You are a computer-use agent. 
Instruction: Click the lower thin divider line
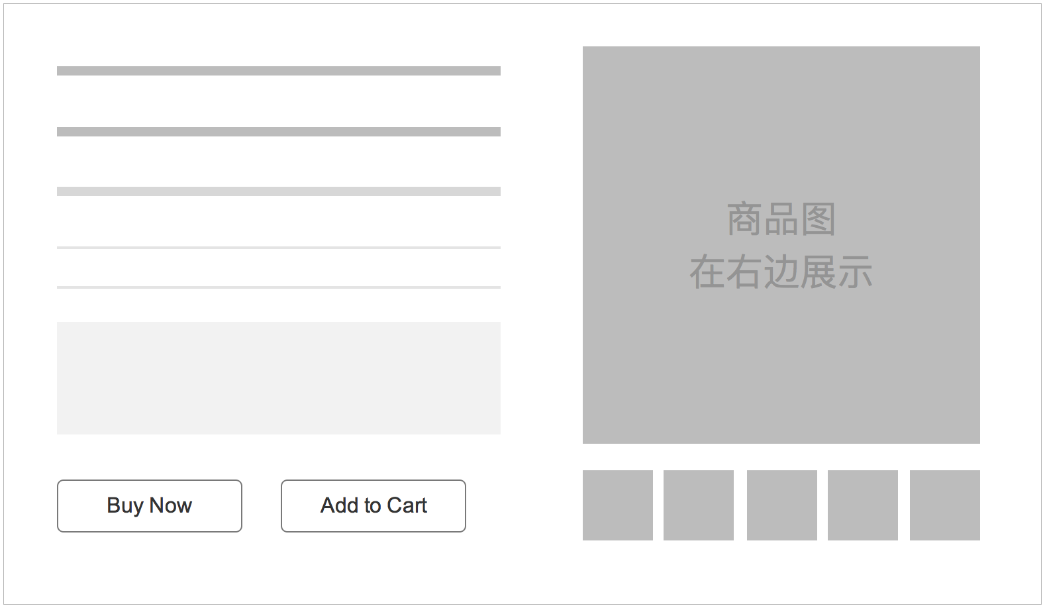pyautogui.click(x=279, y=287)
